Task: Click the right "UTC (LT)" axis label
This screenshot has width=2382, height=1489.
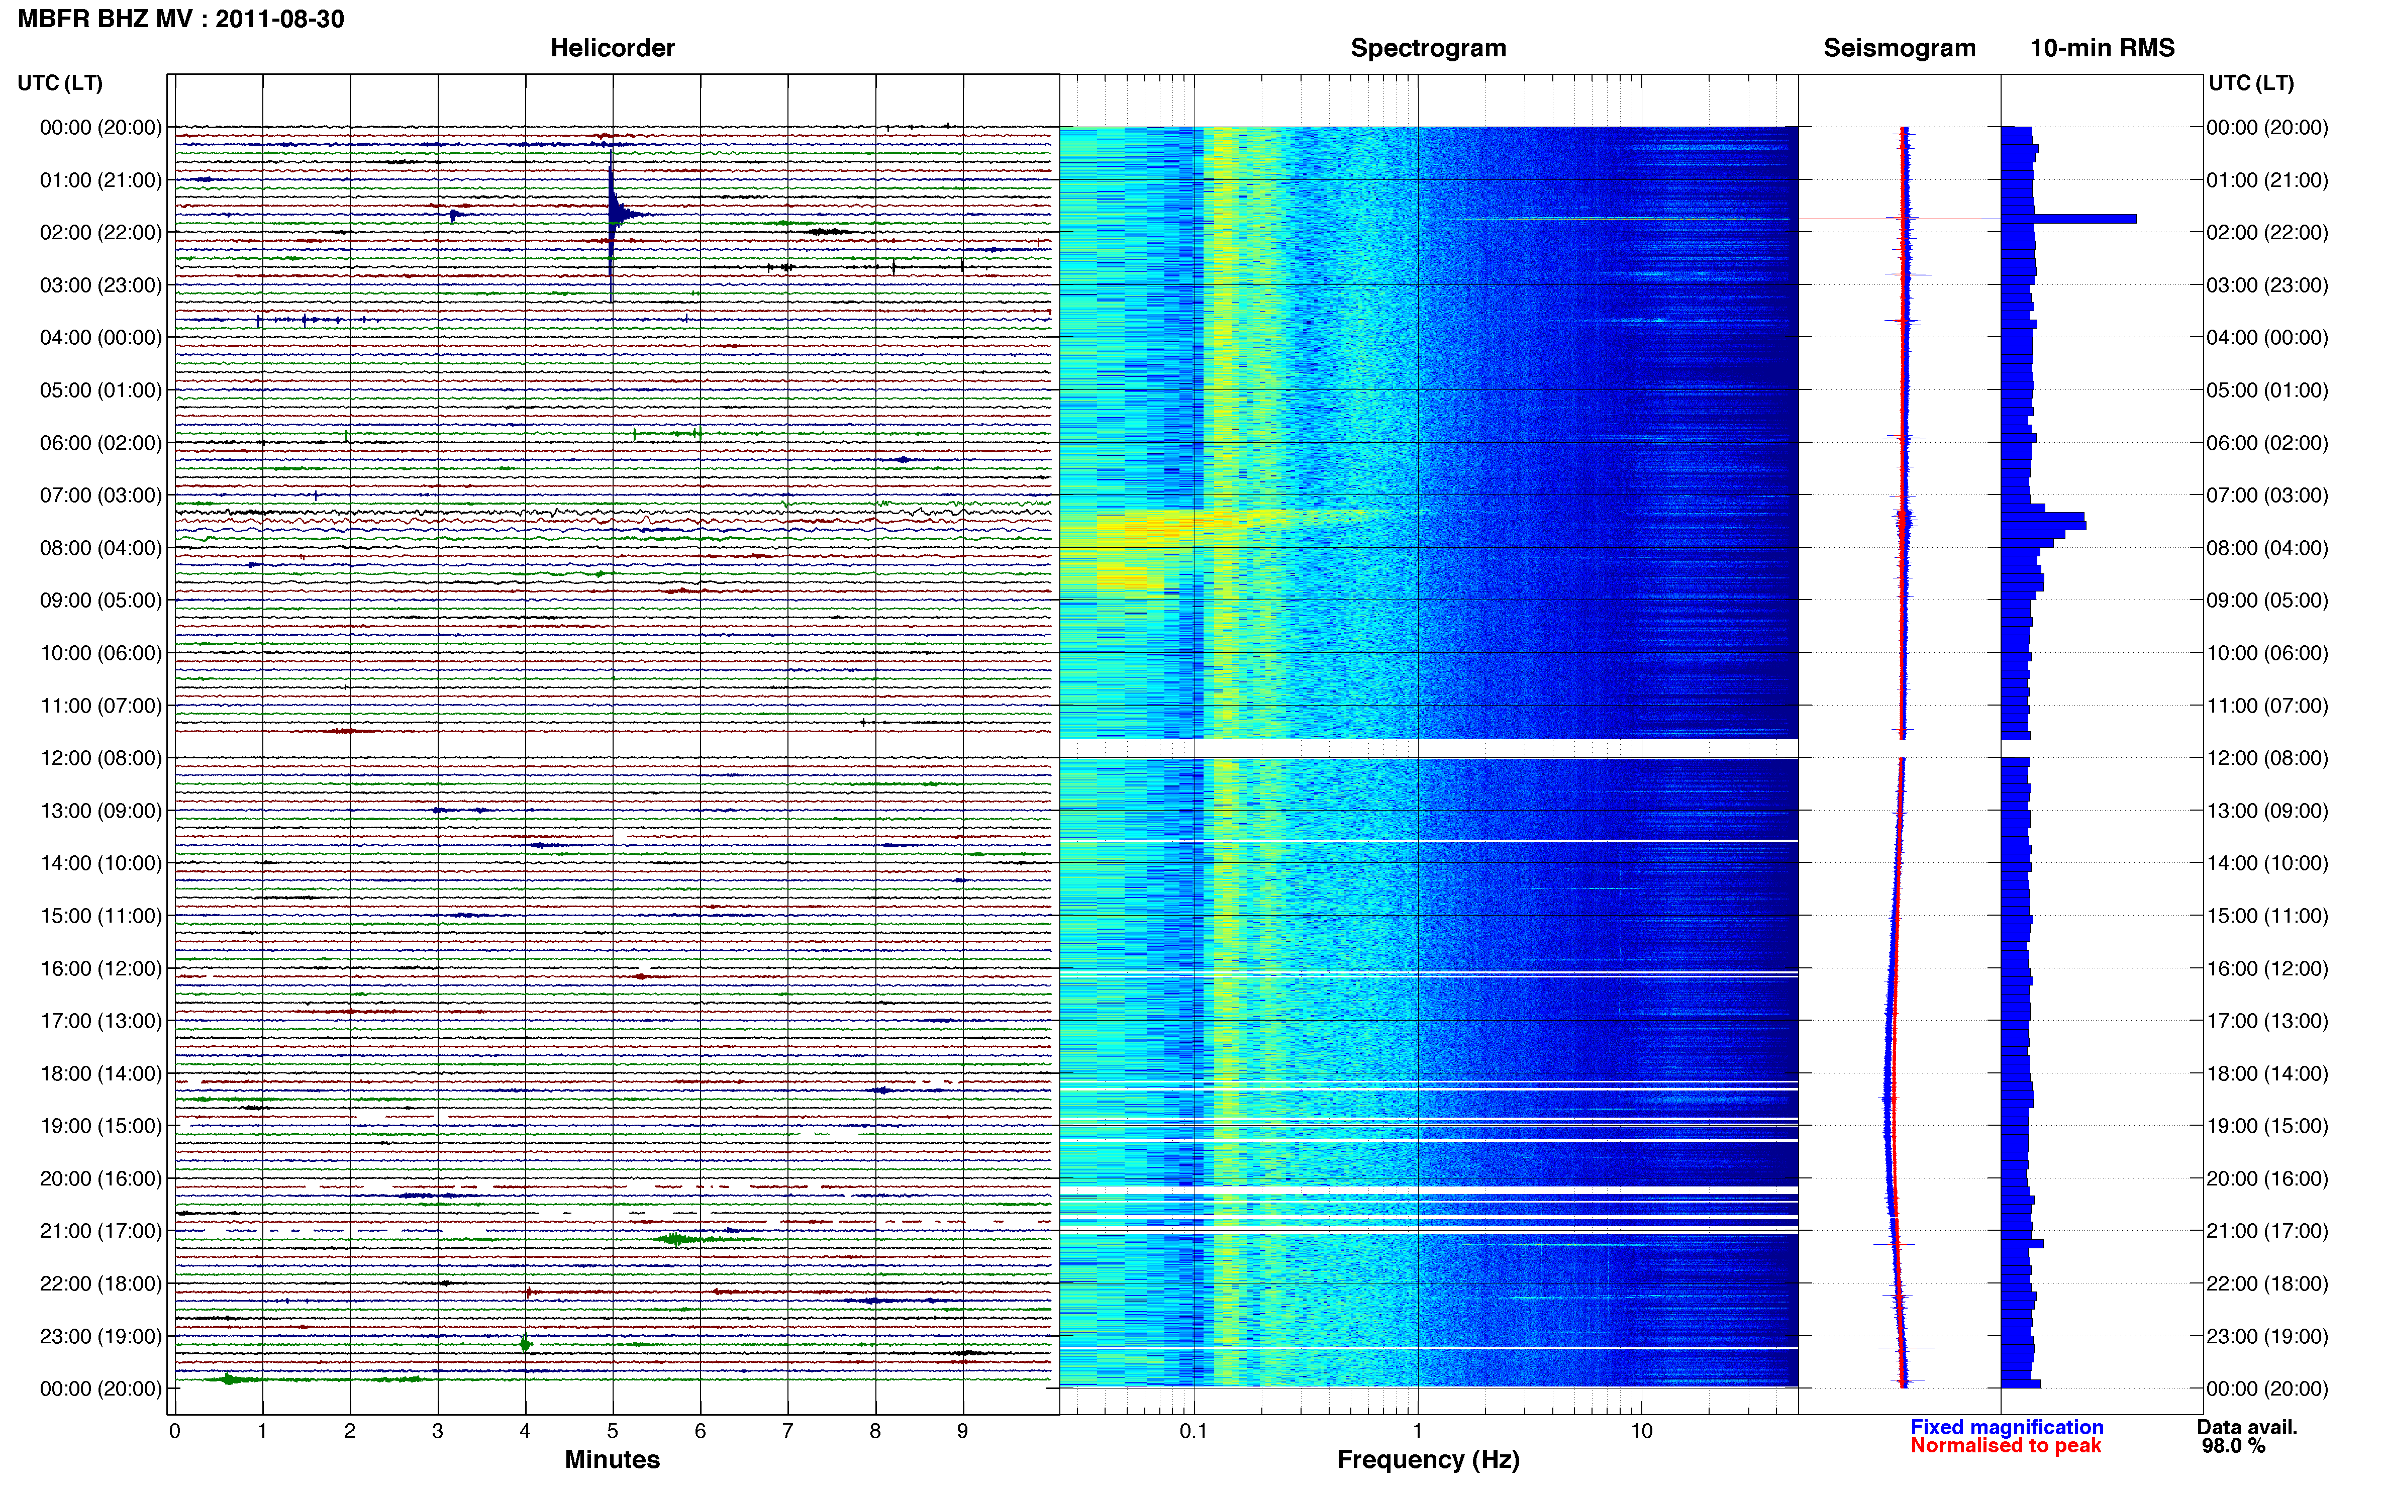Action: tap(2251, 83)
